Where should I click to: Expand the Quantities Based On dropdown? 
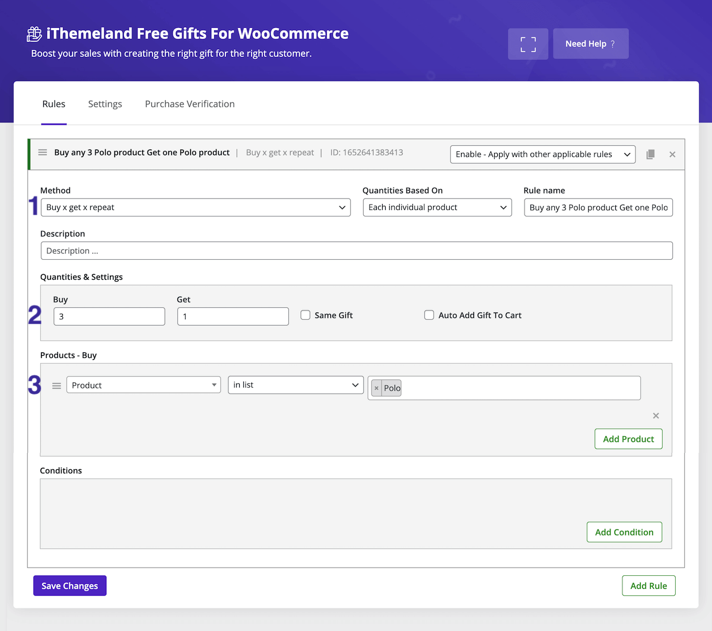coord(437,208)
